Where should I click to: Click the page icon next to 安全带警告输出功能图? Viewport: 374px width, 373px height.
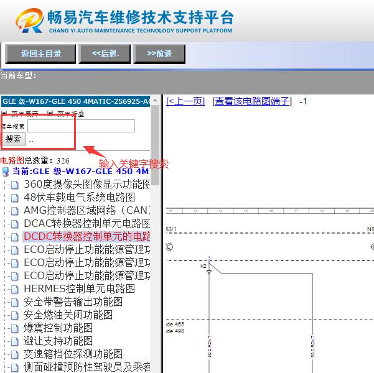click(x=15, y=303)
